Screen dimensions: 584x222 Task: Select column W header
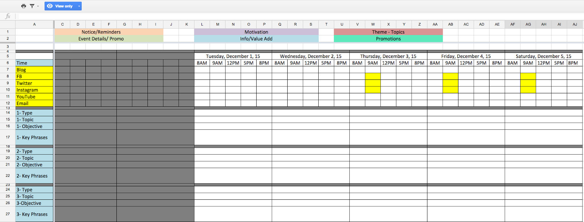click(x=373, y=24)
